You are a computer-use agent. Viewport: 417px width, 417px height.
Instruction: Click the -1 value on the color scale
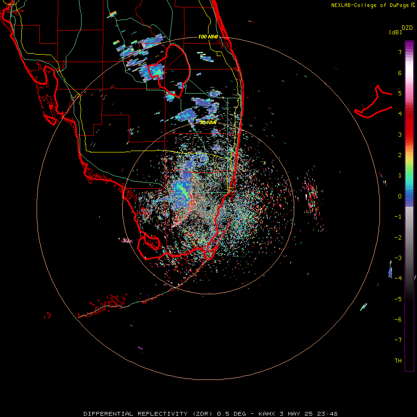click(x=398, y=217)
